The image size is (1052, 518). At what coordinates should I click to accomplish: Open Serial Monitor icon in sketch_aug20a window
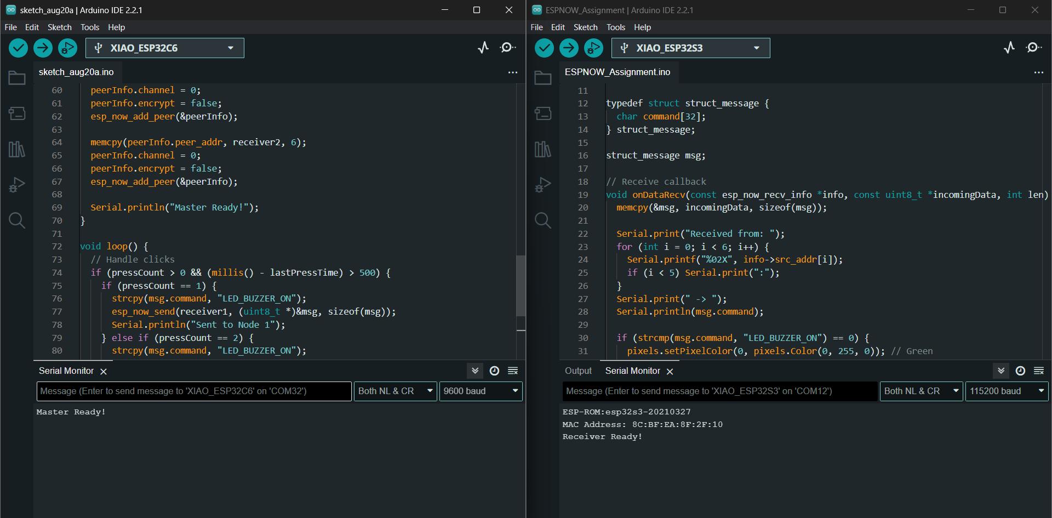pos(508,48)
